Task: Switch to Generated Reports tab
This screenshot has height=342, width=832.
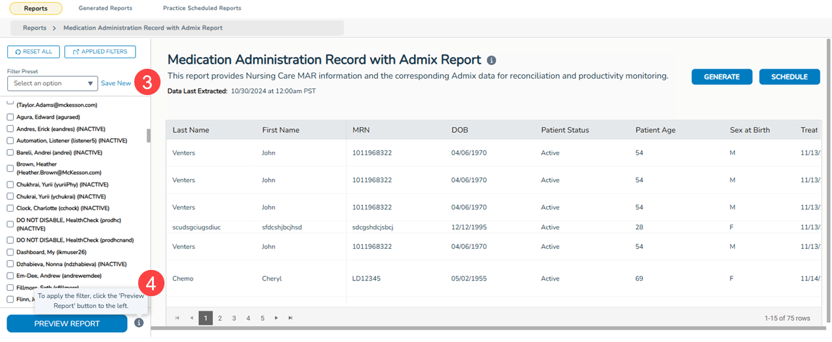Action: (x=105, y=9)
